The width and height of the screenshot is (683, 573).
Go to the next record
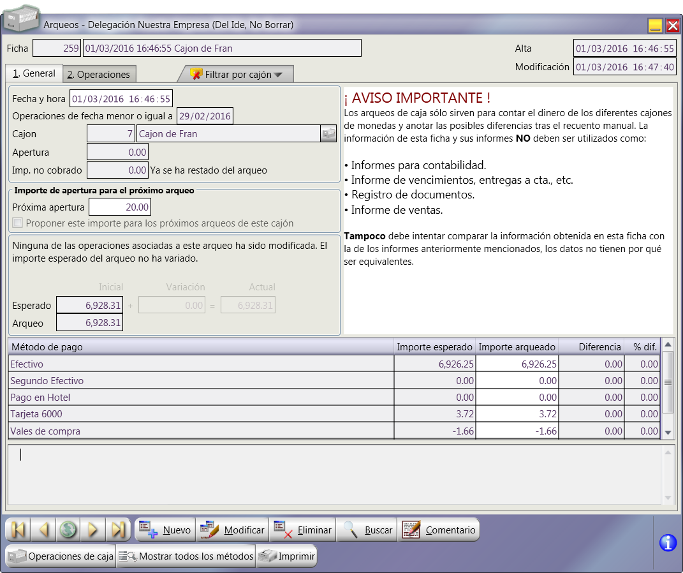[x=92, y=530]
